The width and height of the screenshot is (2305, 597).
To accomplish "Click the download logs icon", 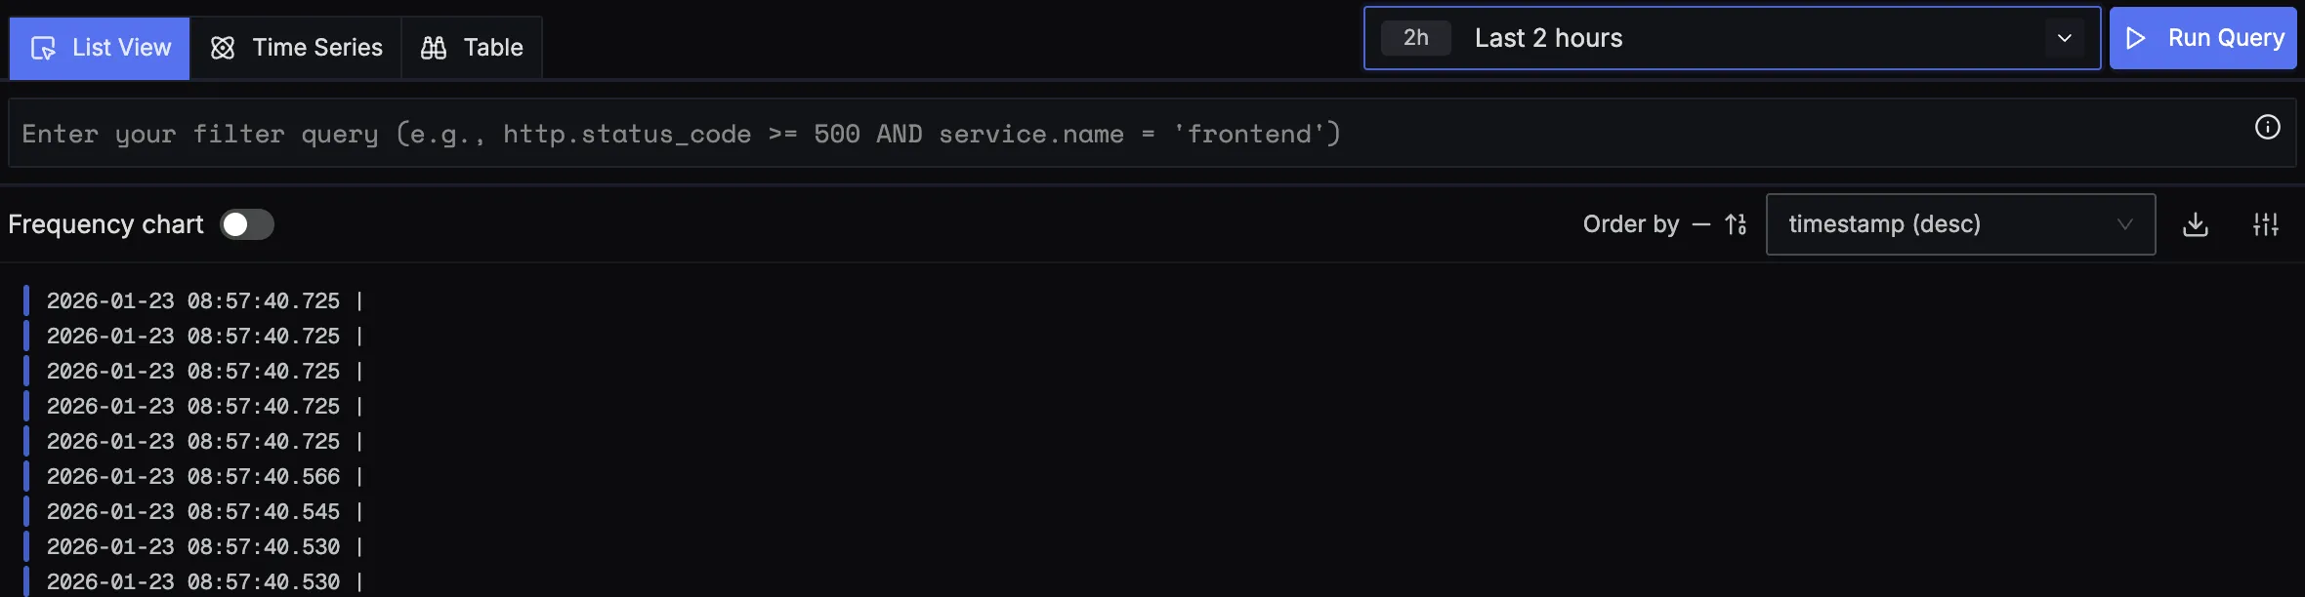I will pos(2196,224).
